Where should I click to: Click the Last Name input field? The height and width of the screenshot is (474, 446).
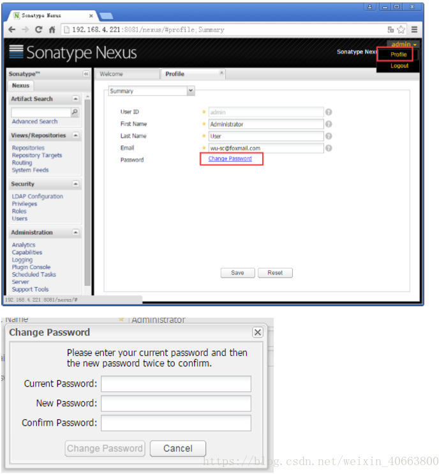[x=266, y=136]
